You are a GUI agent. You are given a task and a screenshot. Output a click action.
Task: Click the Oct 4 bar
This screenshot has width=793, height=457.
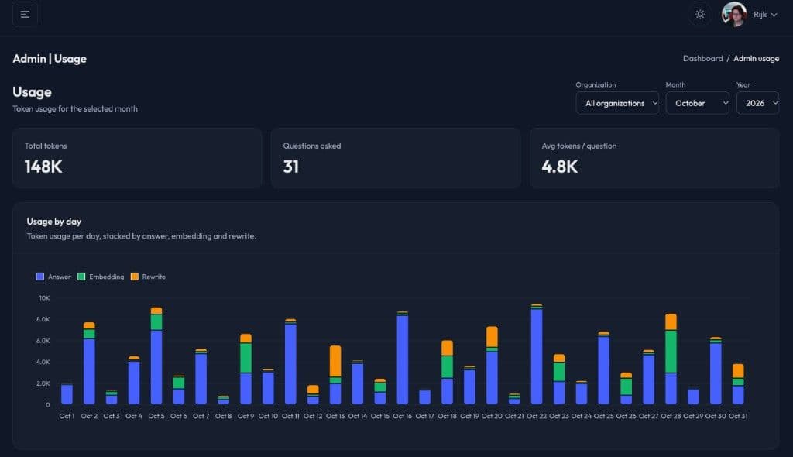point(134,380)
